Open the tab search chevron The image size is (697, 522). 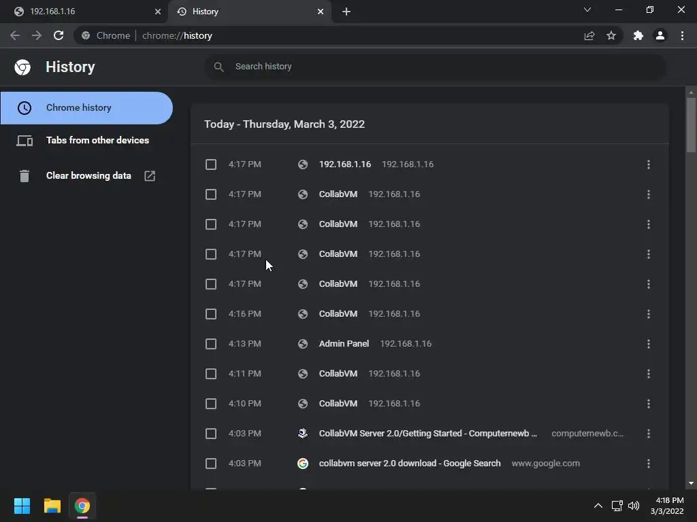click(587, 10)
